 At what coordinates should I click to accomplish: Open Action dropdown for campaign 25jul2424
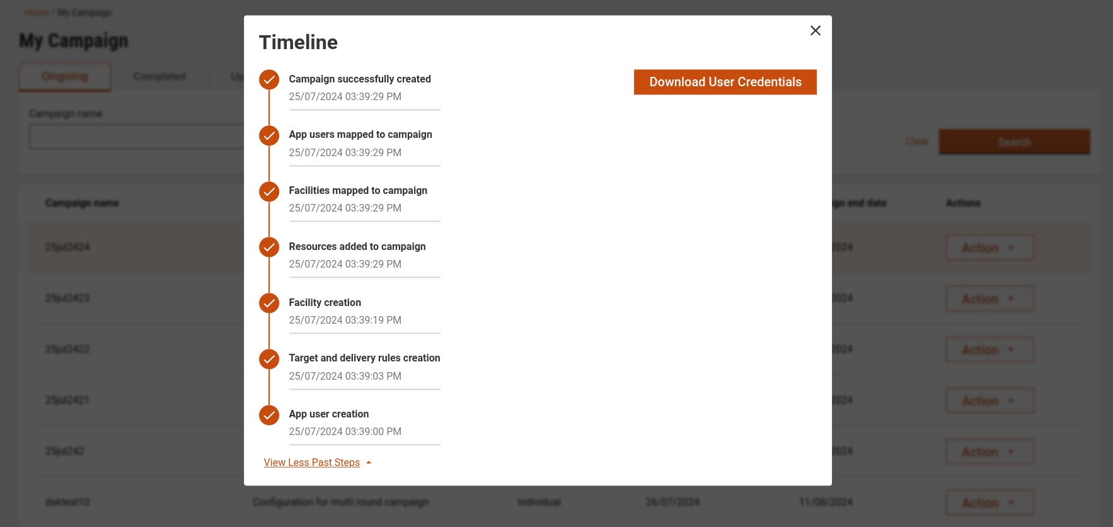[x=989, y=248]
